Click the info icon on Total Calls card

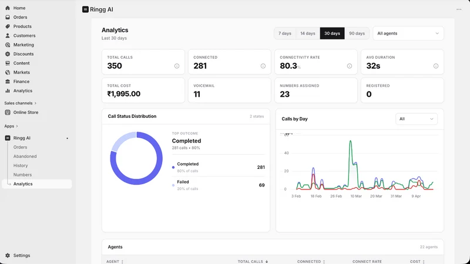click(177, 66)
